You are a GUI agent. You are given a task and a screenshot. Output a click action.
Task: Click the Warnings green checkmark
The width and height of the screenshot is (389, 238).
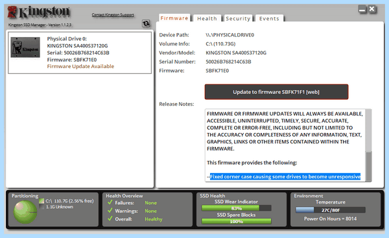110,211
